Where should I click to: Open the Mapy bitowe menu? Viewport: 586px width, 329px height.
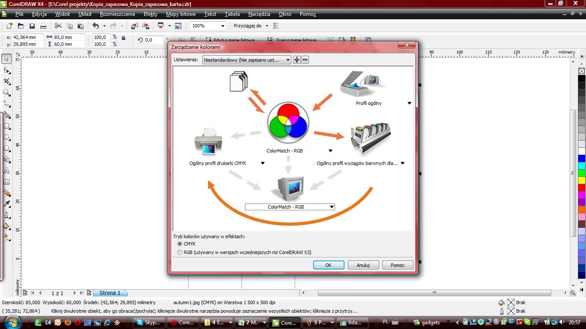[x=181, y=14]
